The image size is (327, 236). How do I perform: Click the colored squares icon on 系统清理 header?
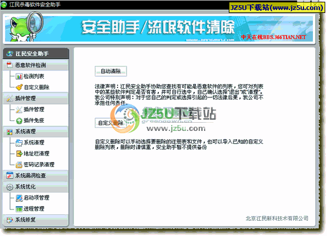(x=9, y=132)
